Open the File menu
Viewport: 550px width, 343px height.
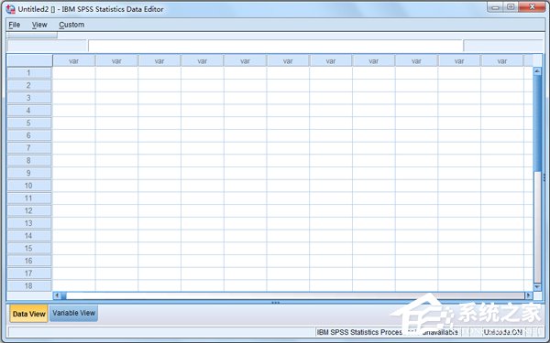click(x=15, y=25)
